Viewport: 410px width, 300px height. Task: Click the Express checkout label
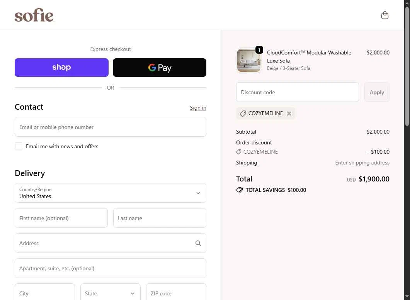[x=111, y=49]
